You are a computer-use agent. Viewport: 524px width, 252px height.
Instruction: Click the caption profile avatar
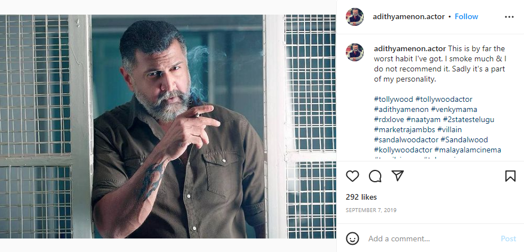coord(355,52)
